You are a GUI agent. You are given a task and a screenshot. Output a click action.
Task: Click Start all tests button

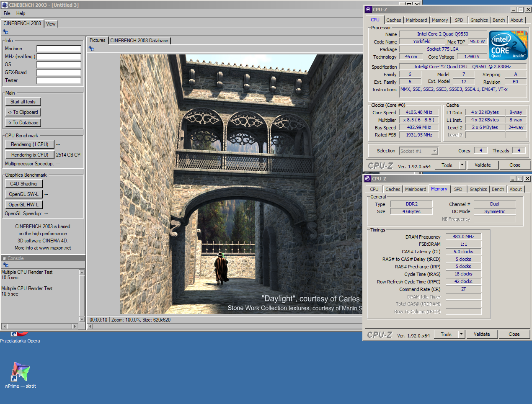coord(23,102)
